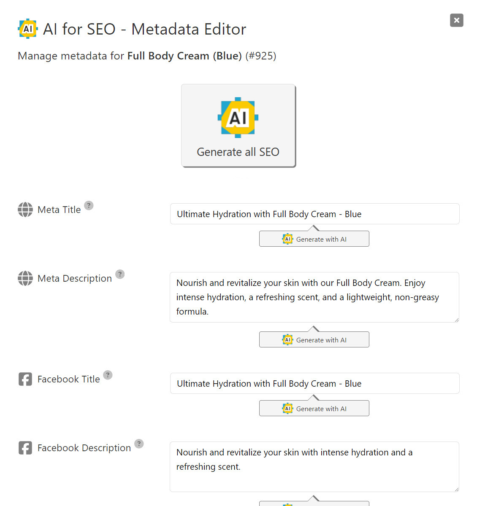Click the AI icon in Facebook Title's Generate button
The image size is (477, 506).
(287, 408)
